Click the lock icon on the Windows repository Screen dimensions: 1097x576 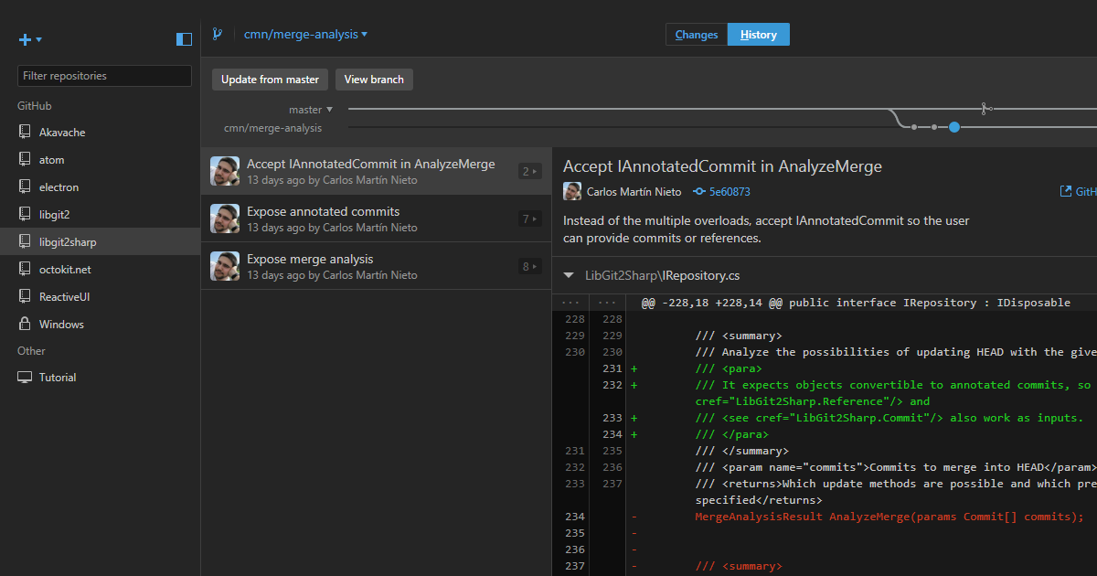pyautogui.click(x=25, y=324)
